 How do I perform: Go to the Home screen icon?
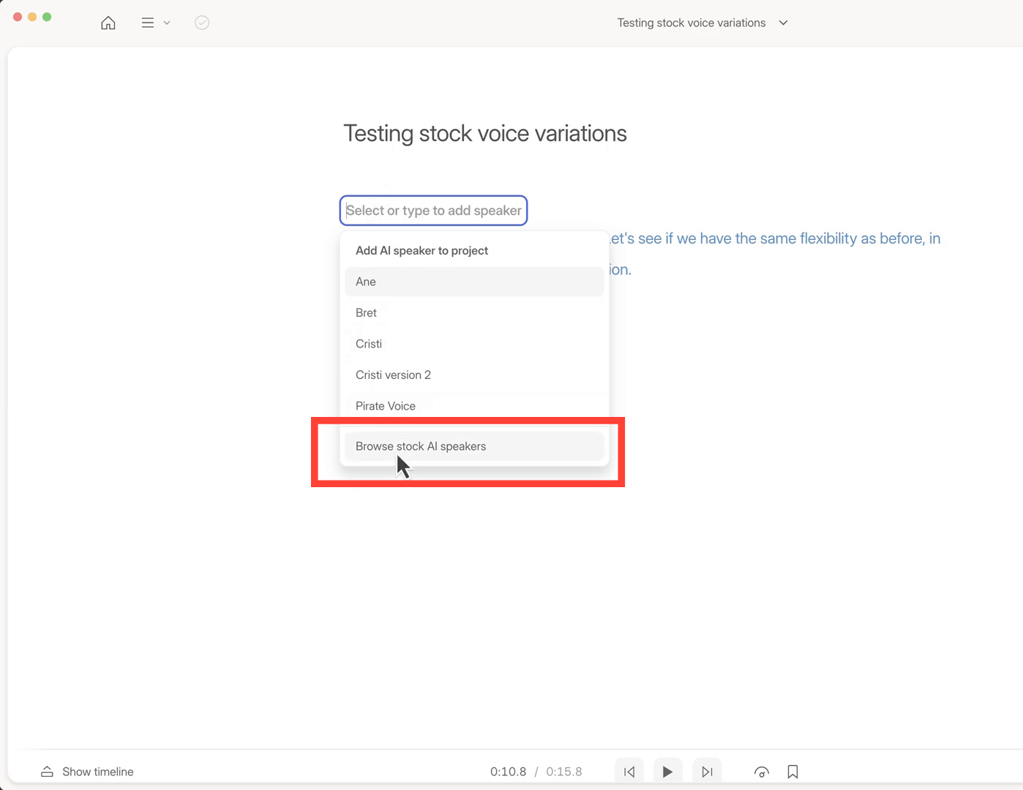108,23
